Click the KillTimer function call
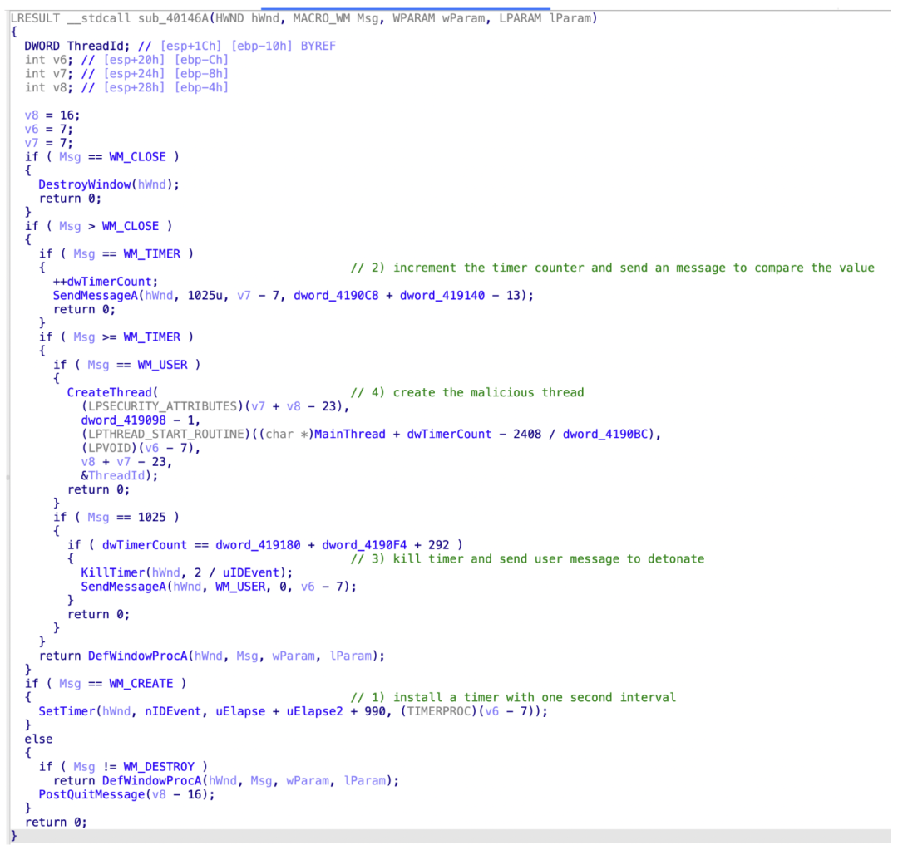898x850 pixels. pyautogui.click(x=113, y=572)
